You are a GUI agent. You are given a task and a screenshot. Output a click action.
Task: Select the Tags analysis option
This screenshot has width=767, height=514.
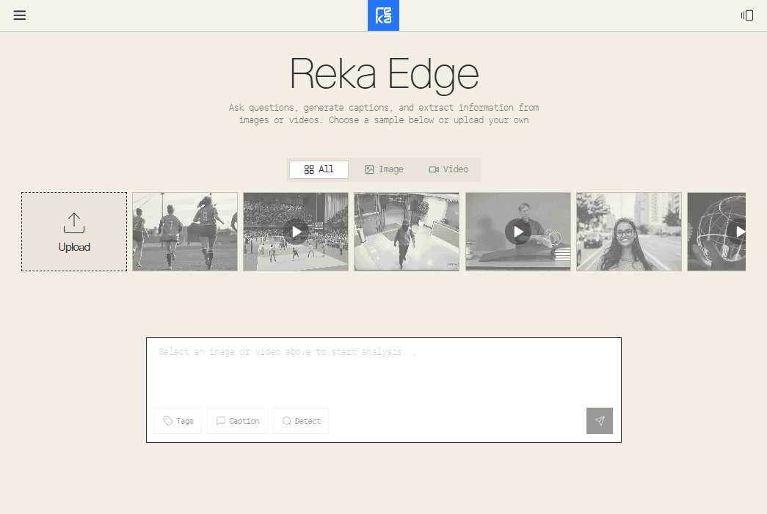point(177,420)
